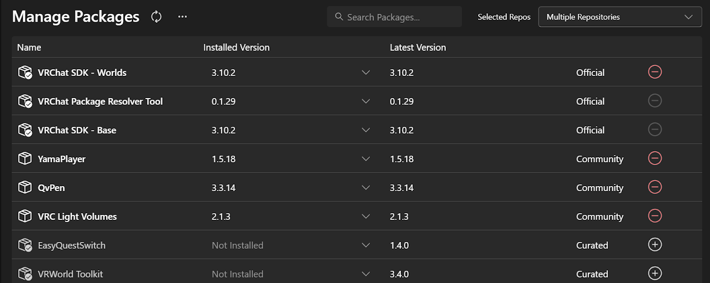Screen dimensions: 710x283
Task: Open EasyQuestSwitch version selector
Action: click(x=366, y=245)
